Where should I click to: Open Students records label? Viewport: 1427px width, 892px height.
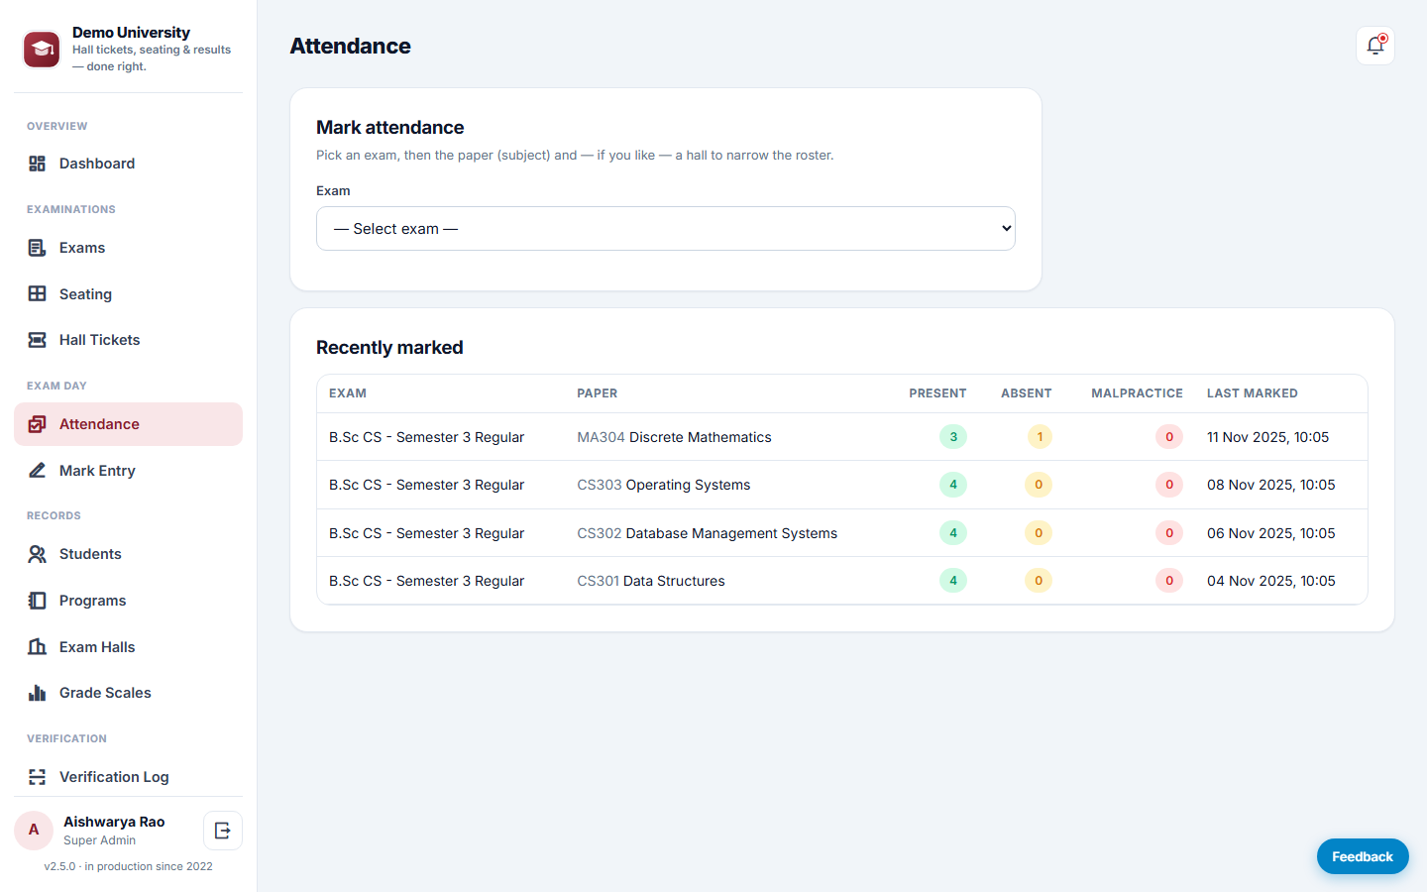(90, 554)
